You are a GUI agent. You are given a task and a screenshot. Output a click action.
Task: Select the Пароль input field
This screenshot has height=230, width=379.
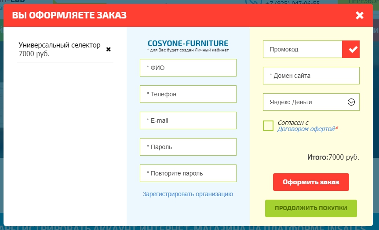pyautogui.click(x=188, y=147)
